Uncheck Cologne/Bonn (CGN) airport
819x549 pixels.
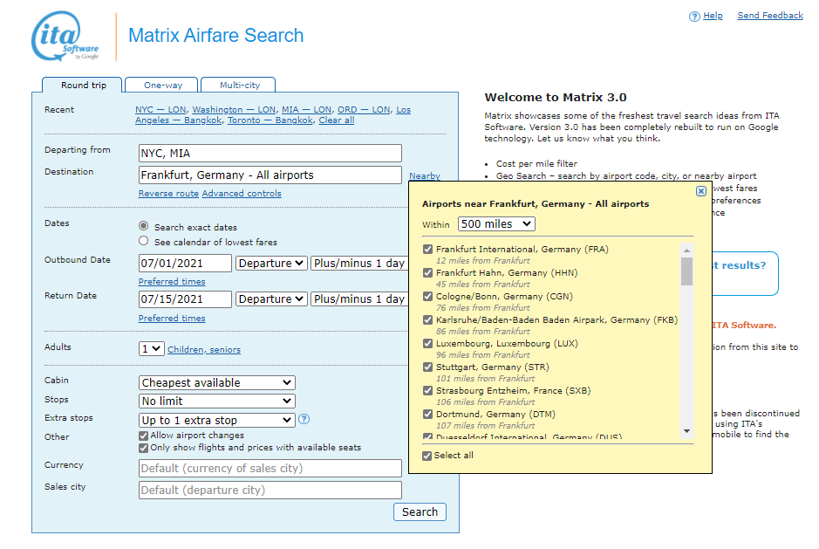point(427,297)
